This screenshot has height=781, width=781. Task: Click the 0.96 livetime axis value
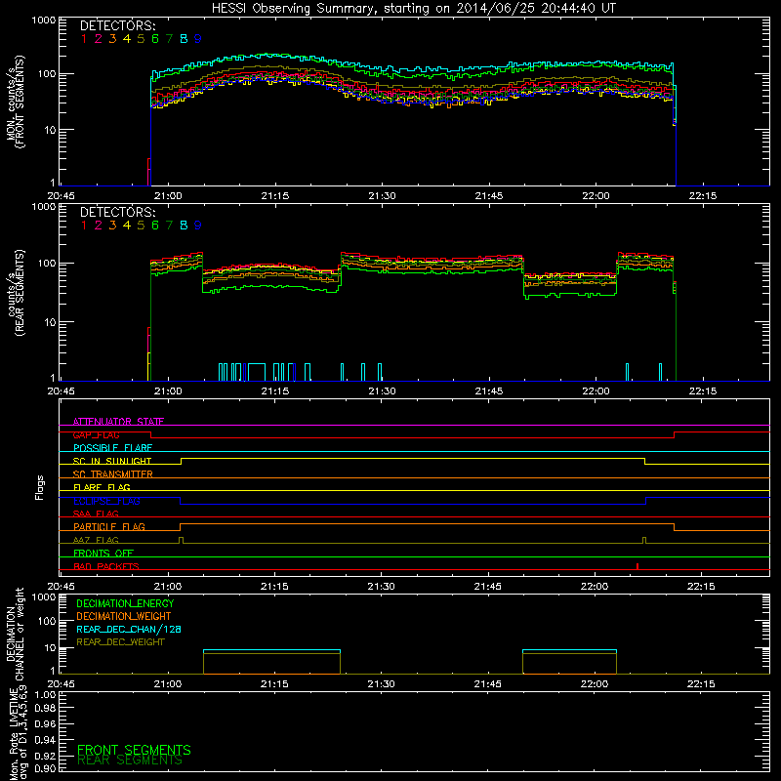[45, 724]
